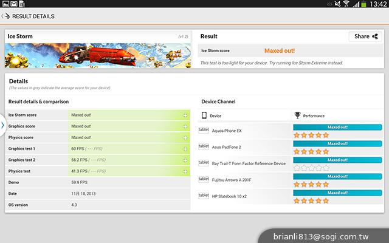Expand Graphics test 2 details
The image size is (389, 243).
coord(185,160)
